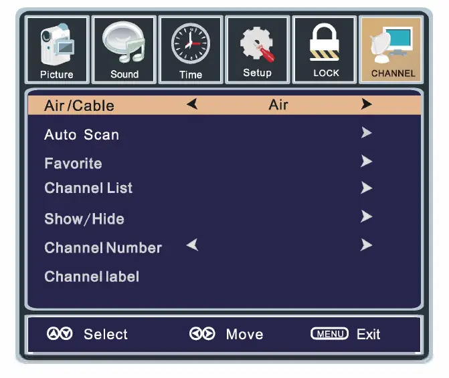The width and height of the screenshot is (449, 378).
Task: Increase Channel Number with right arrow
Action: (x=366, y=245)
